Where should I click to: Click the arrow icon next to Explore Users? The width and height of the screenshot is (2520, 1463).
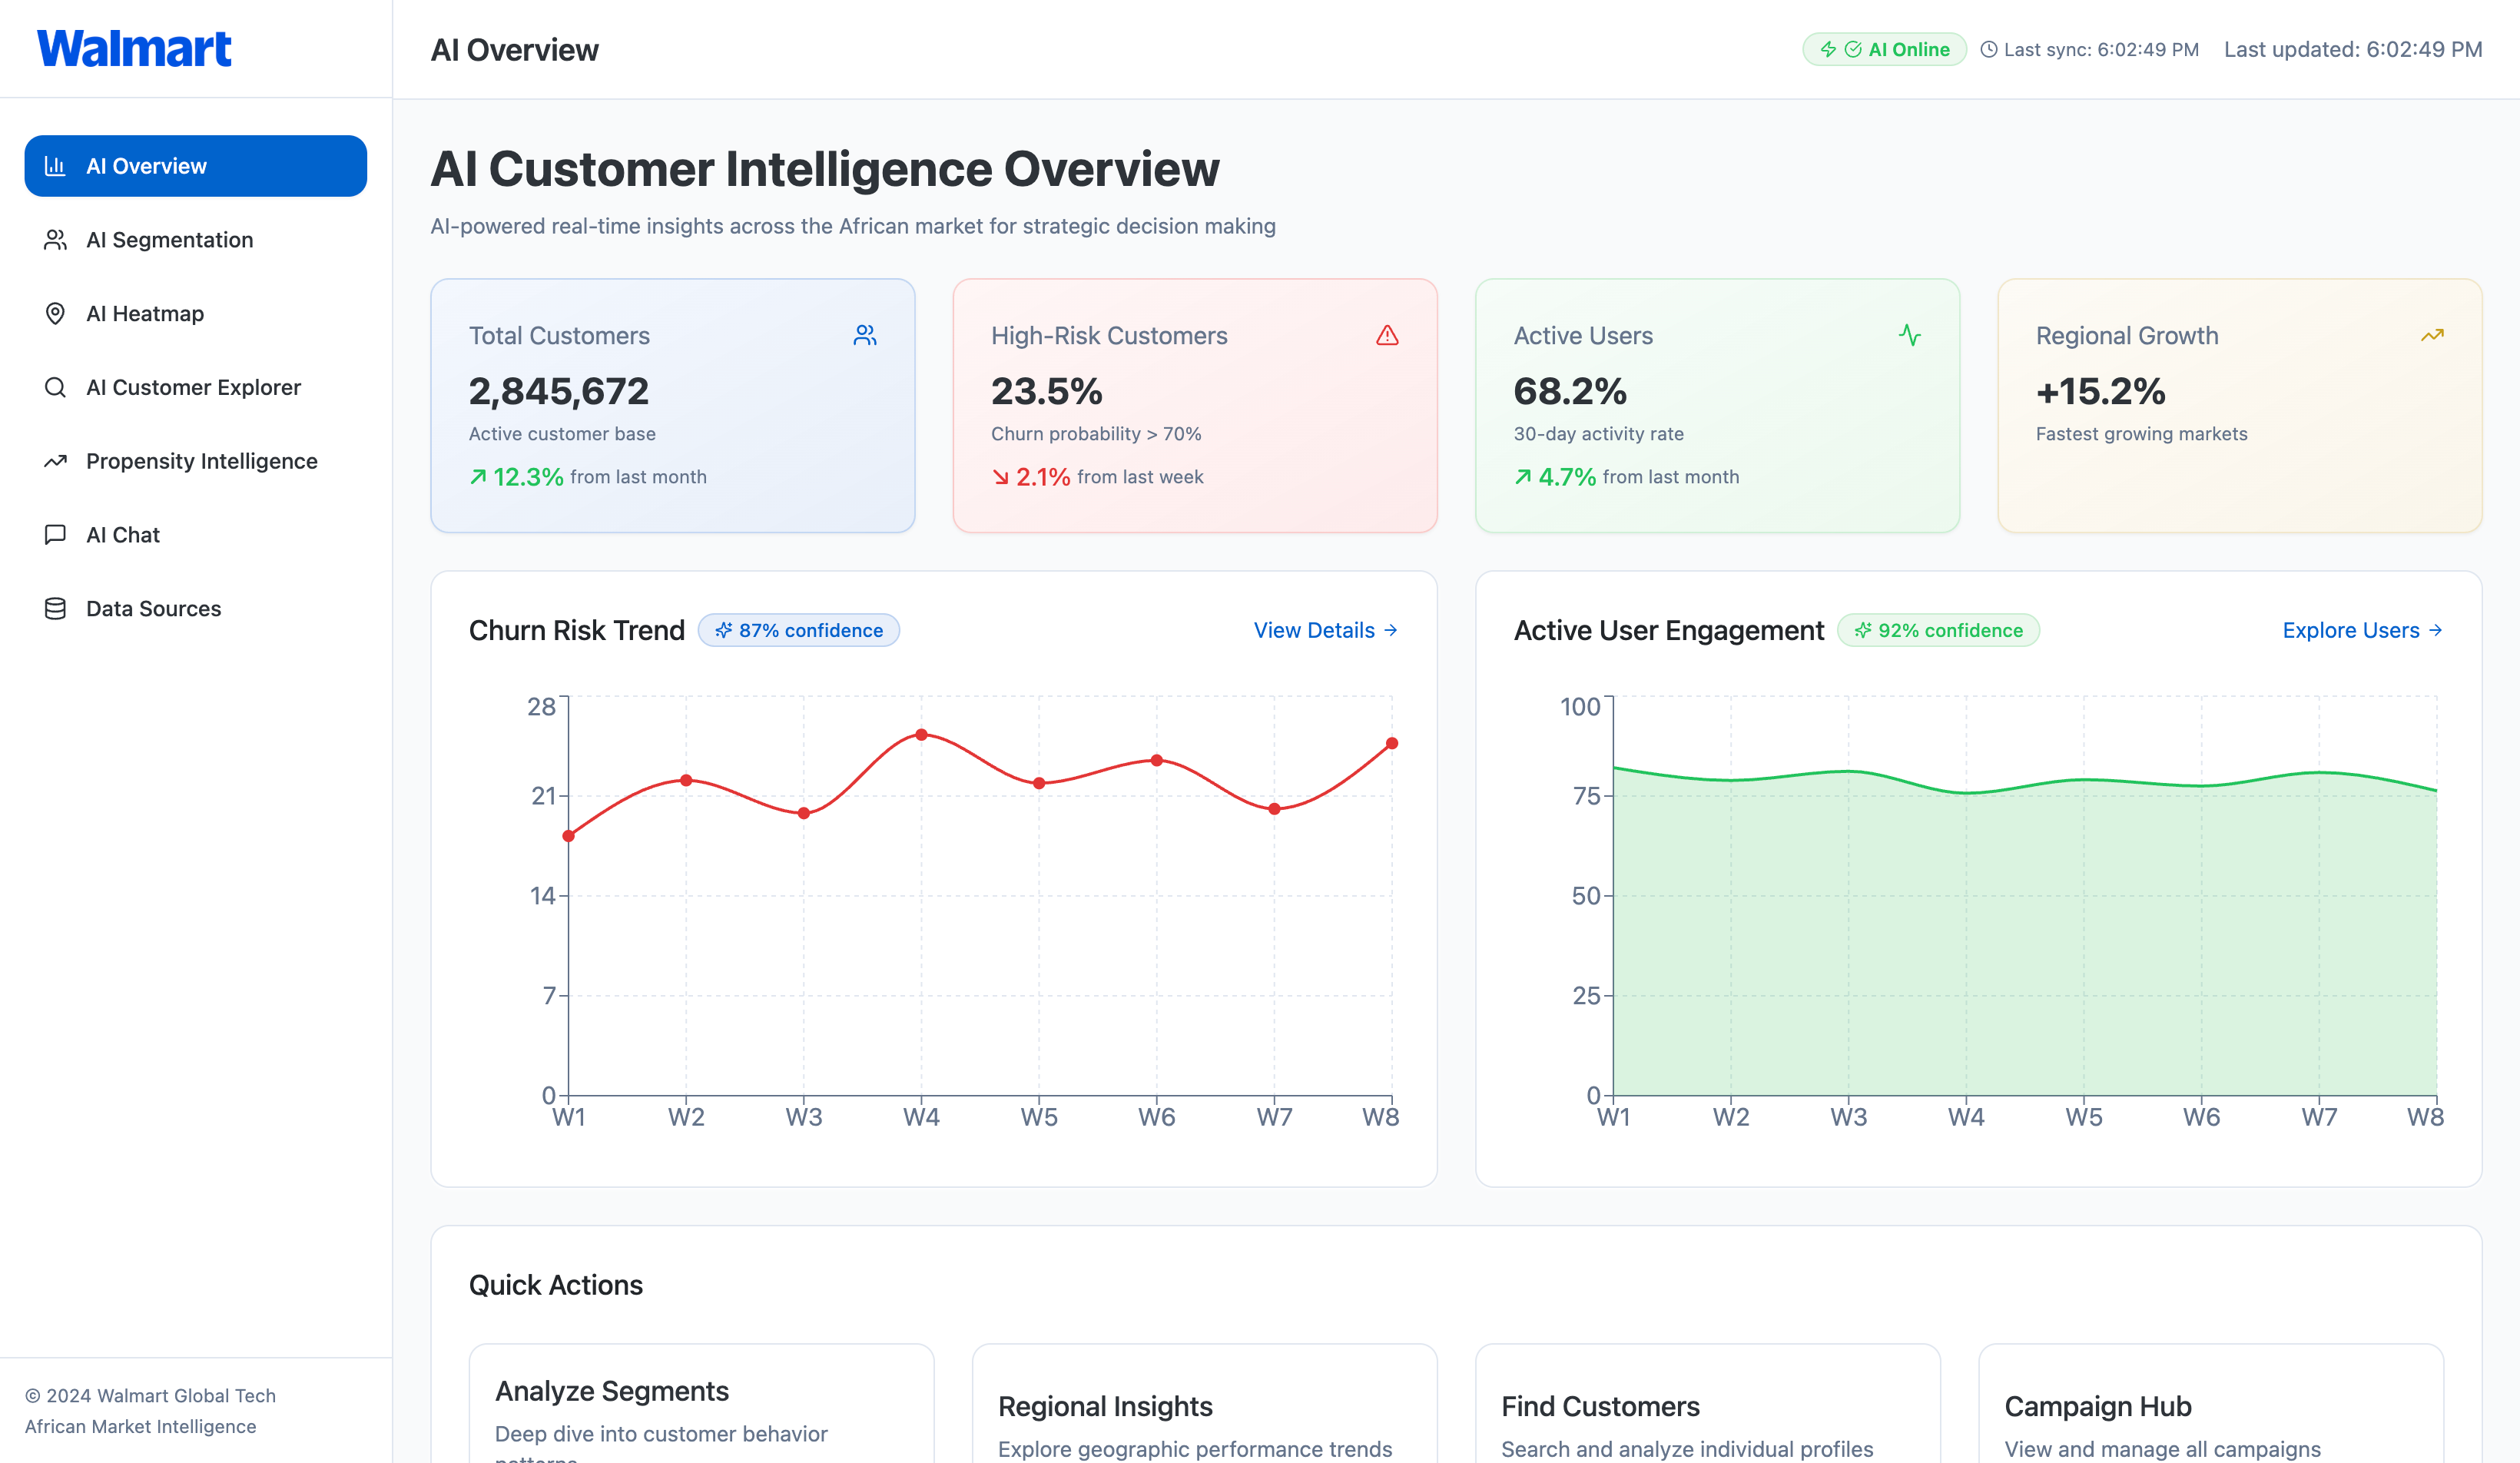coord(2435,630)
